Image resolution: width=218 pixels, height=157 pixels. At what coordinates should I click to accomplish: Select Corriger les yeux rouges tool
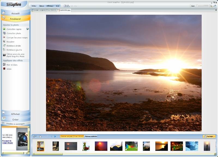[17, 38]
